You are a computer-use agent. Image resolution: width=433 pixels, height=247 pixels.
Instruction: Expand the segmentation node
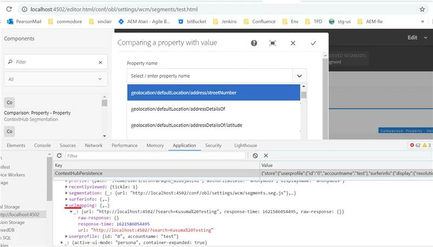(x=67, y=193)
